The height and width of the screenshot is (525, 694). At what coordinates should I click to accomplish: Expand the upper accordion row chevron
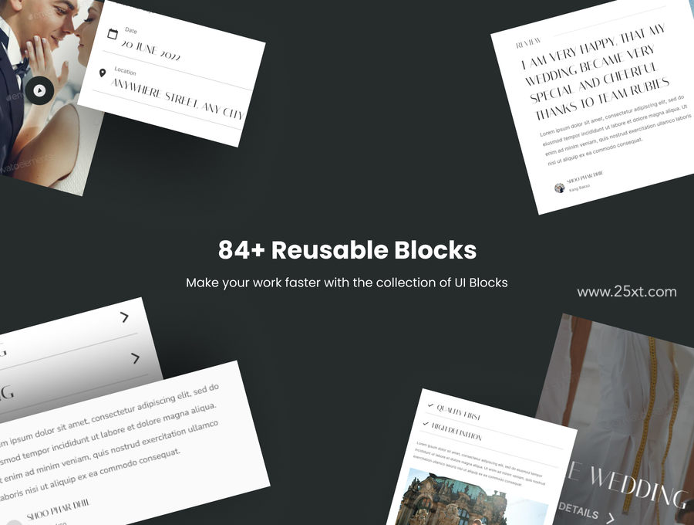click(124, 317)
